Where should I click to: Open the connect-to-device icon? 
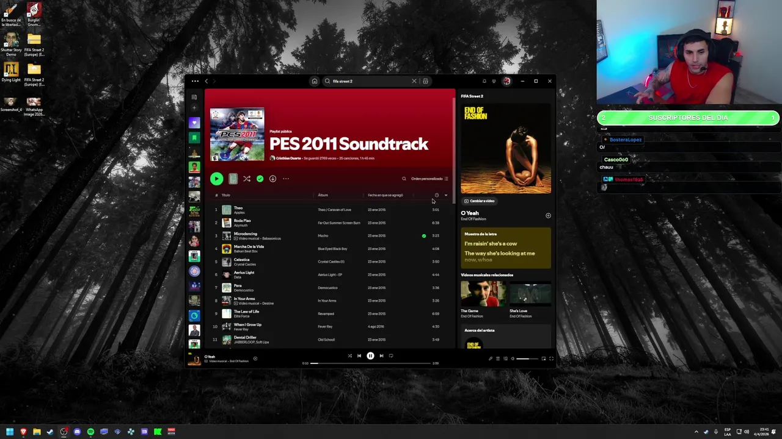pos(505,359)
